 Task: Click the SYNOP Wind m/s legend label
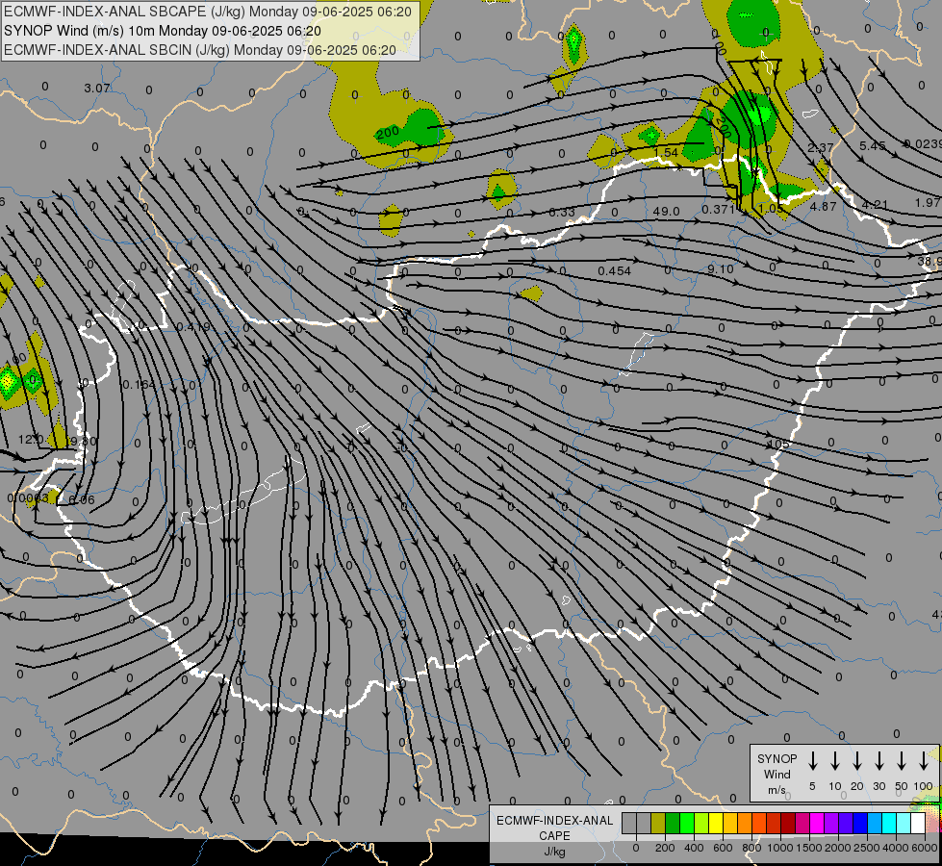777,774
